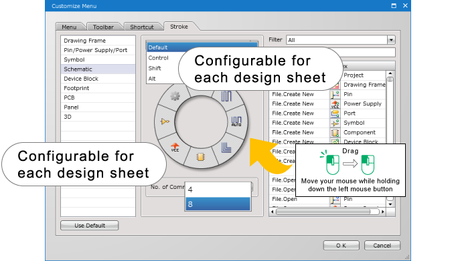The width and height of the screenshot is (456, 261).
Task: Click the Cancel button
Action: coord(382,246)
